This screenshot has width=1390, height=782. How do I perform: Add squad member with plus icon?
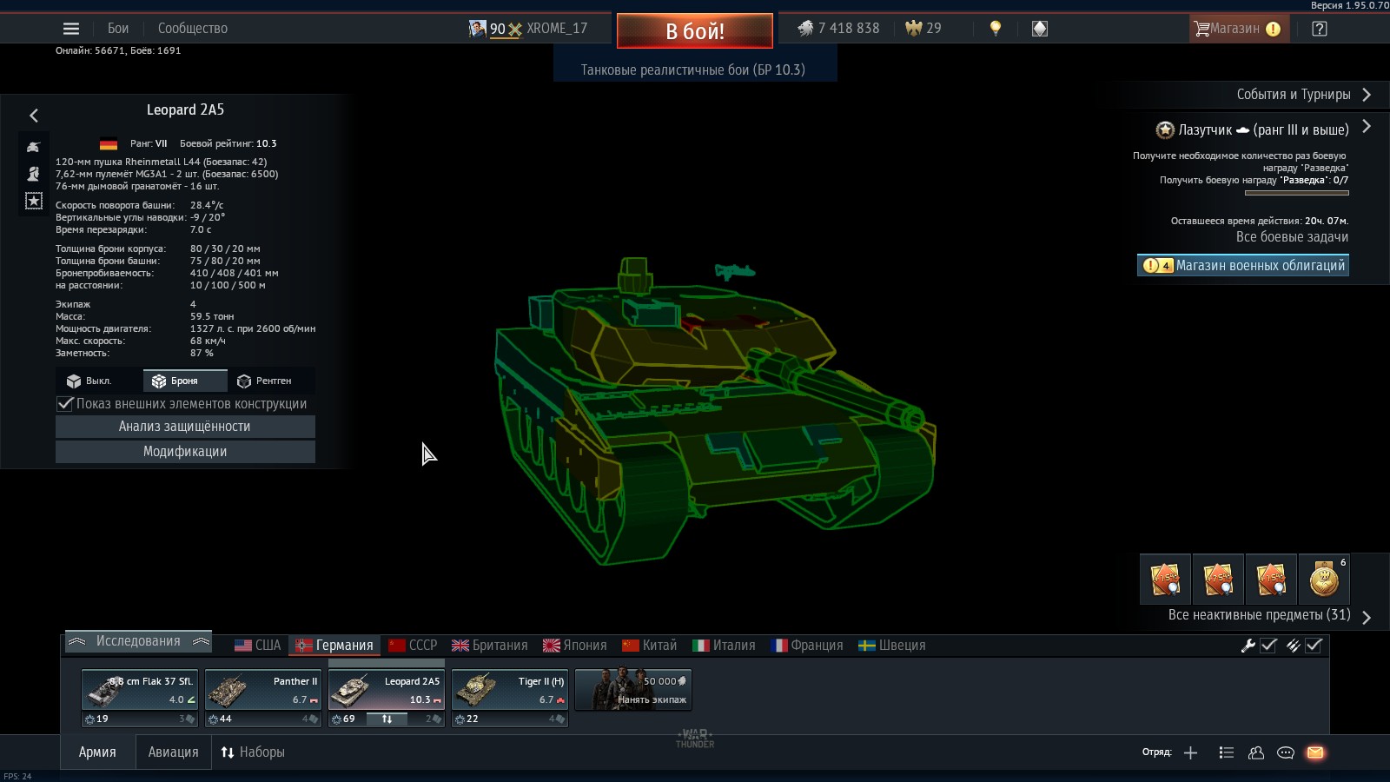(1190, 753)
